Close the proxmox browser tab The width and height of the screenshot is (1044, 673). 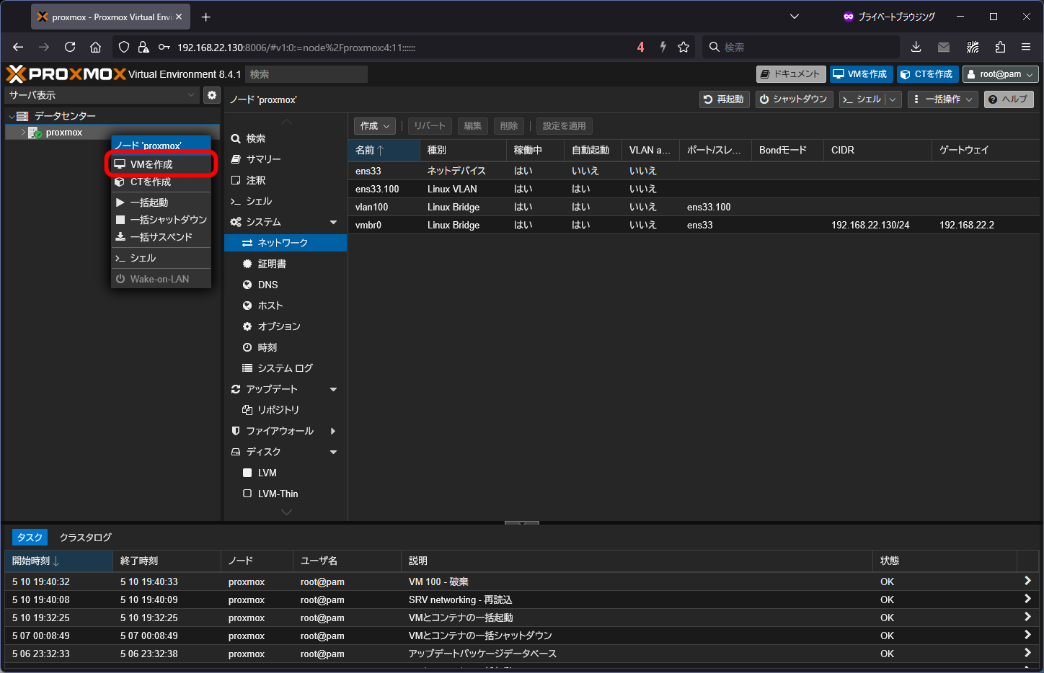pyautogui.click(x=179, y=17)
